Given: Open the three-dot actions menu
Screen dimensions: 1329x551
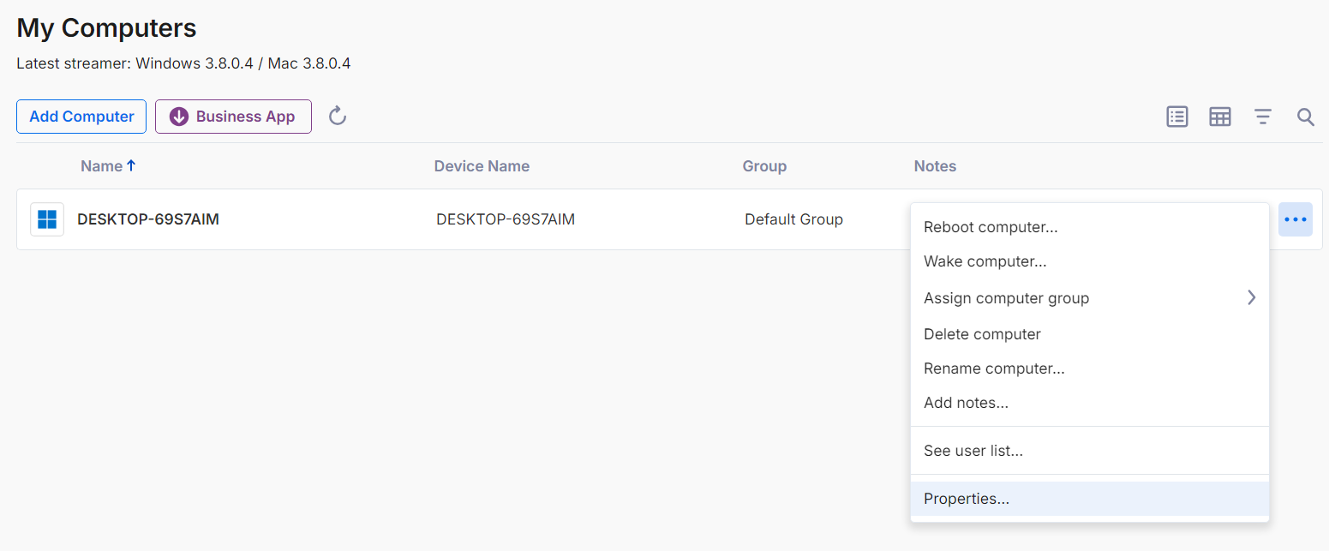Looking at the screenshot, I should click(1295, 219).
